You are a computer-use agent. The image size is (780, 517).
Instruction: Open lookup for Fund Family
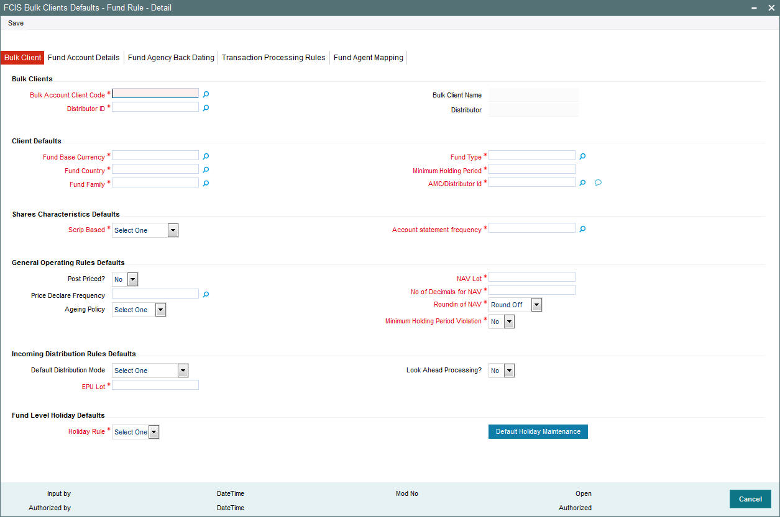tap(206, 183)
